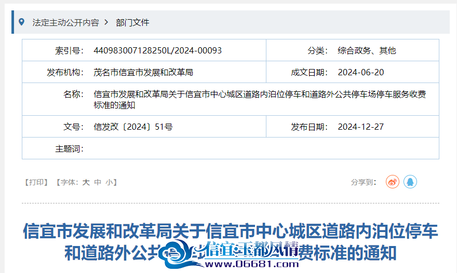Click the breadcrumb chevron separator

click(x=106, y=22)
